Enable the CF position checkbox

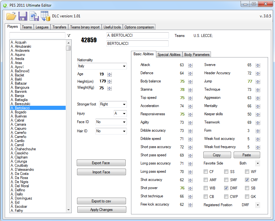click(206, 171)
